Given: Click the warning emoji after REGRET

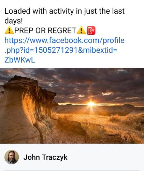Looking at the screenshot, I should pyautogui.click(x=81, y=30).
